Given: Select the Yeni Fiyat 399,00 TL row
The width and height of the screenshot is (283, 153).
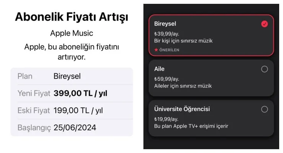Looking at the screenshot, I should click(x=72, y=93).
